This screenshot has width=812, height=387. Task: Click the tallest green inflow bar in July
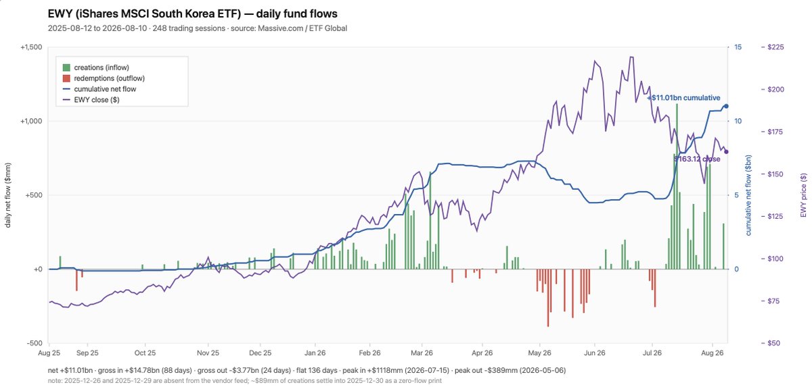pos(677,186)
